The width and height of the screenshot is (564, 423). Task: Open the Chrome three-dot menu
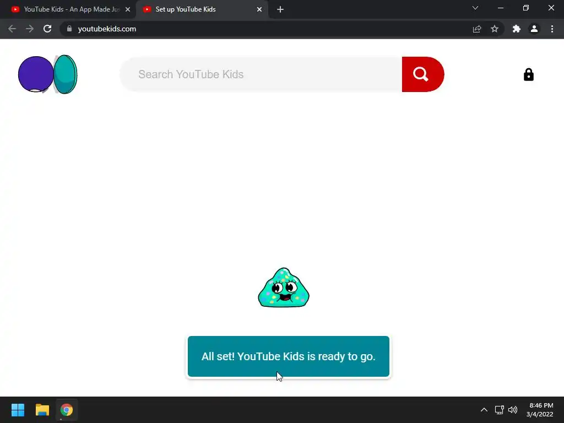coord(552,29)
